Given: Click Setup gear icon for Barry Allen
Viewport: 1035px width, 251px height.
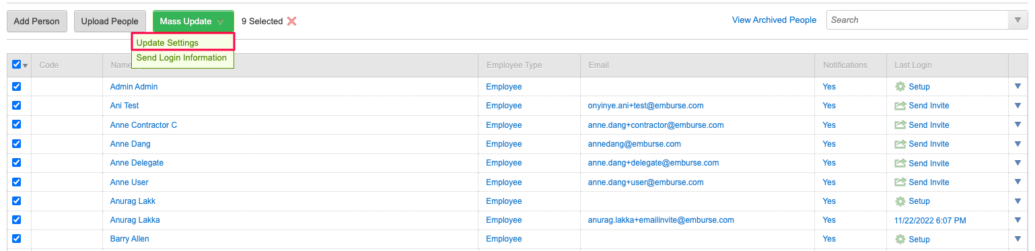Looking at the screenshot, I should pyautogui.click(x=900, y=239).
